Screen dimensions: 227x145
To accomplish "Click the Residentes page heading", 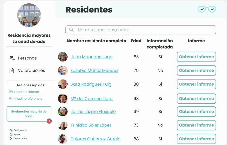I will [89, 10].
